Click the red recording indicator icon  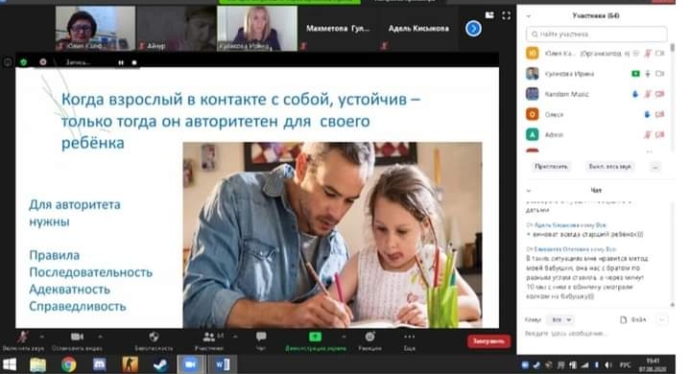(x=42, y=62)
